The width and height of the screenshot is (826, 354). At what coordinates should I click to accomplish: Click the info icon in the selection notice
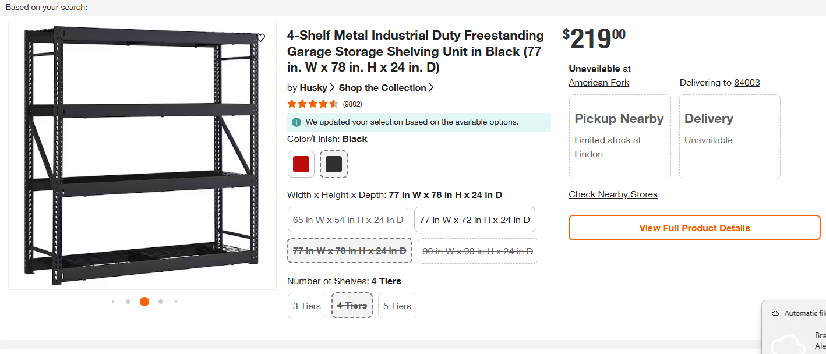click(x=296, y=122)
